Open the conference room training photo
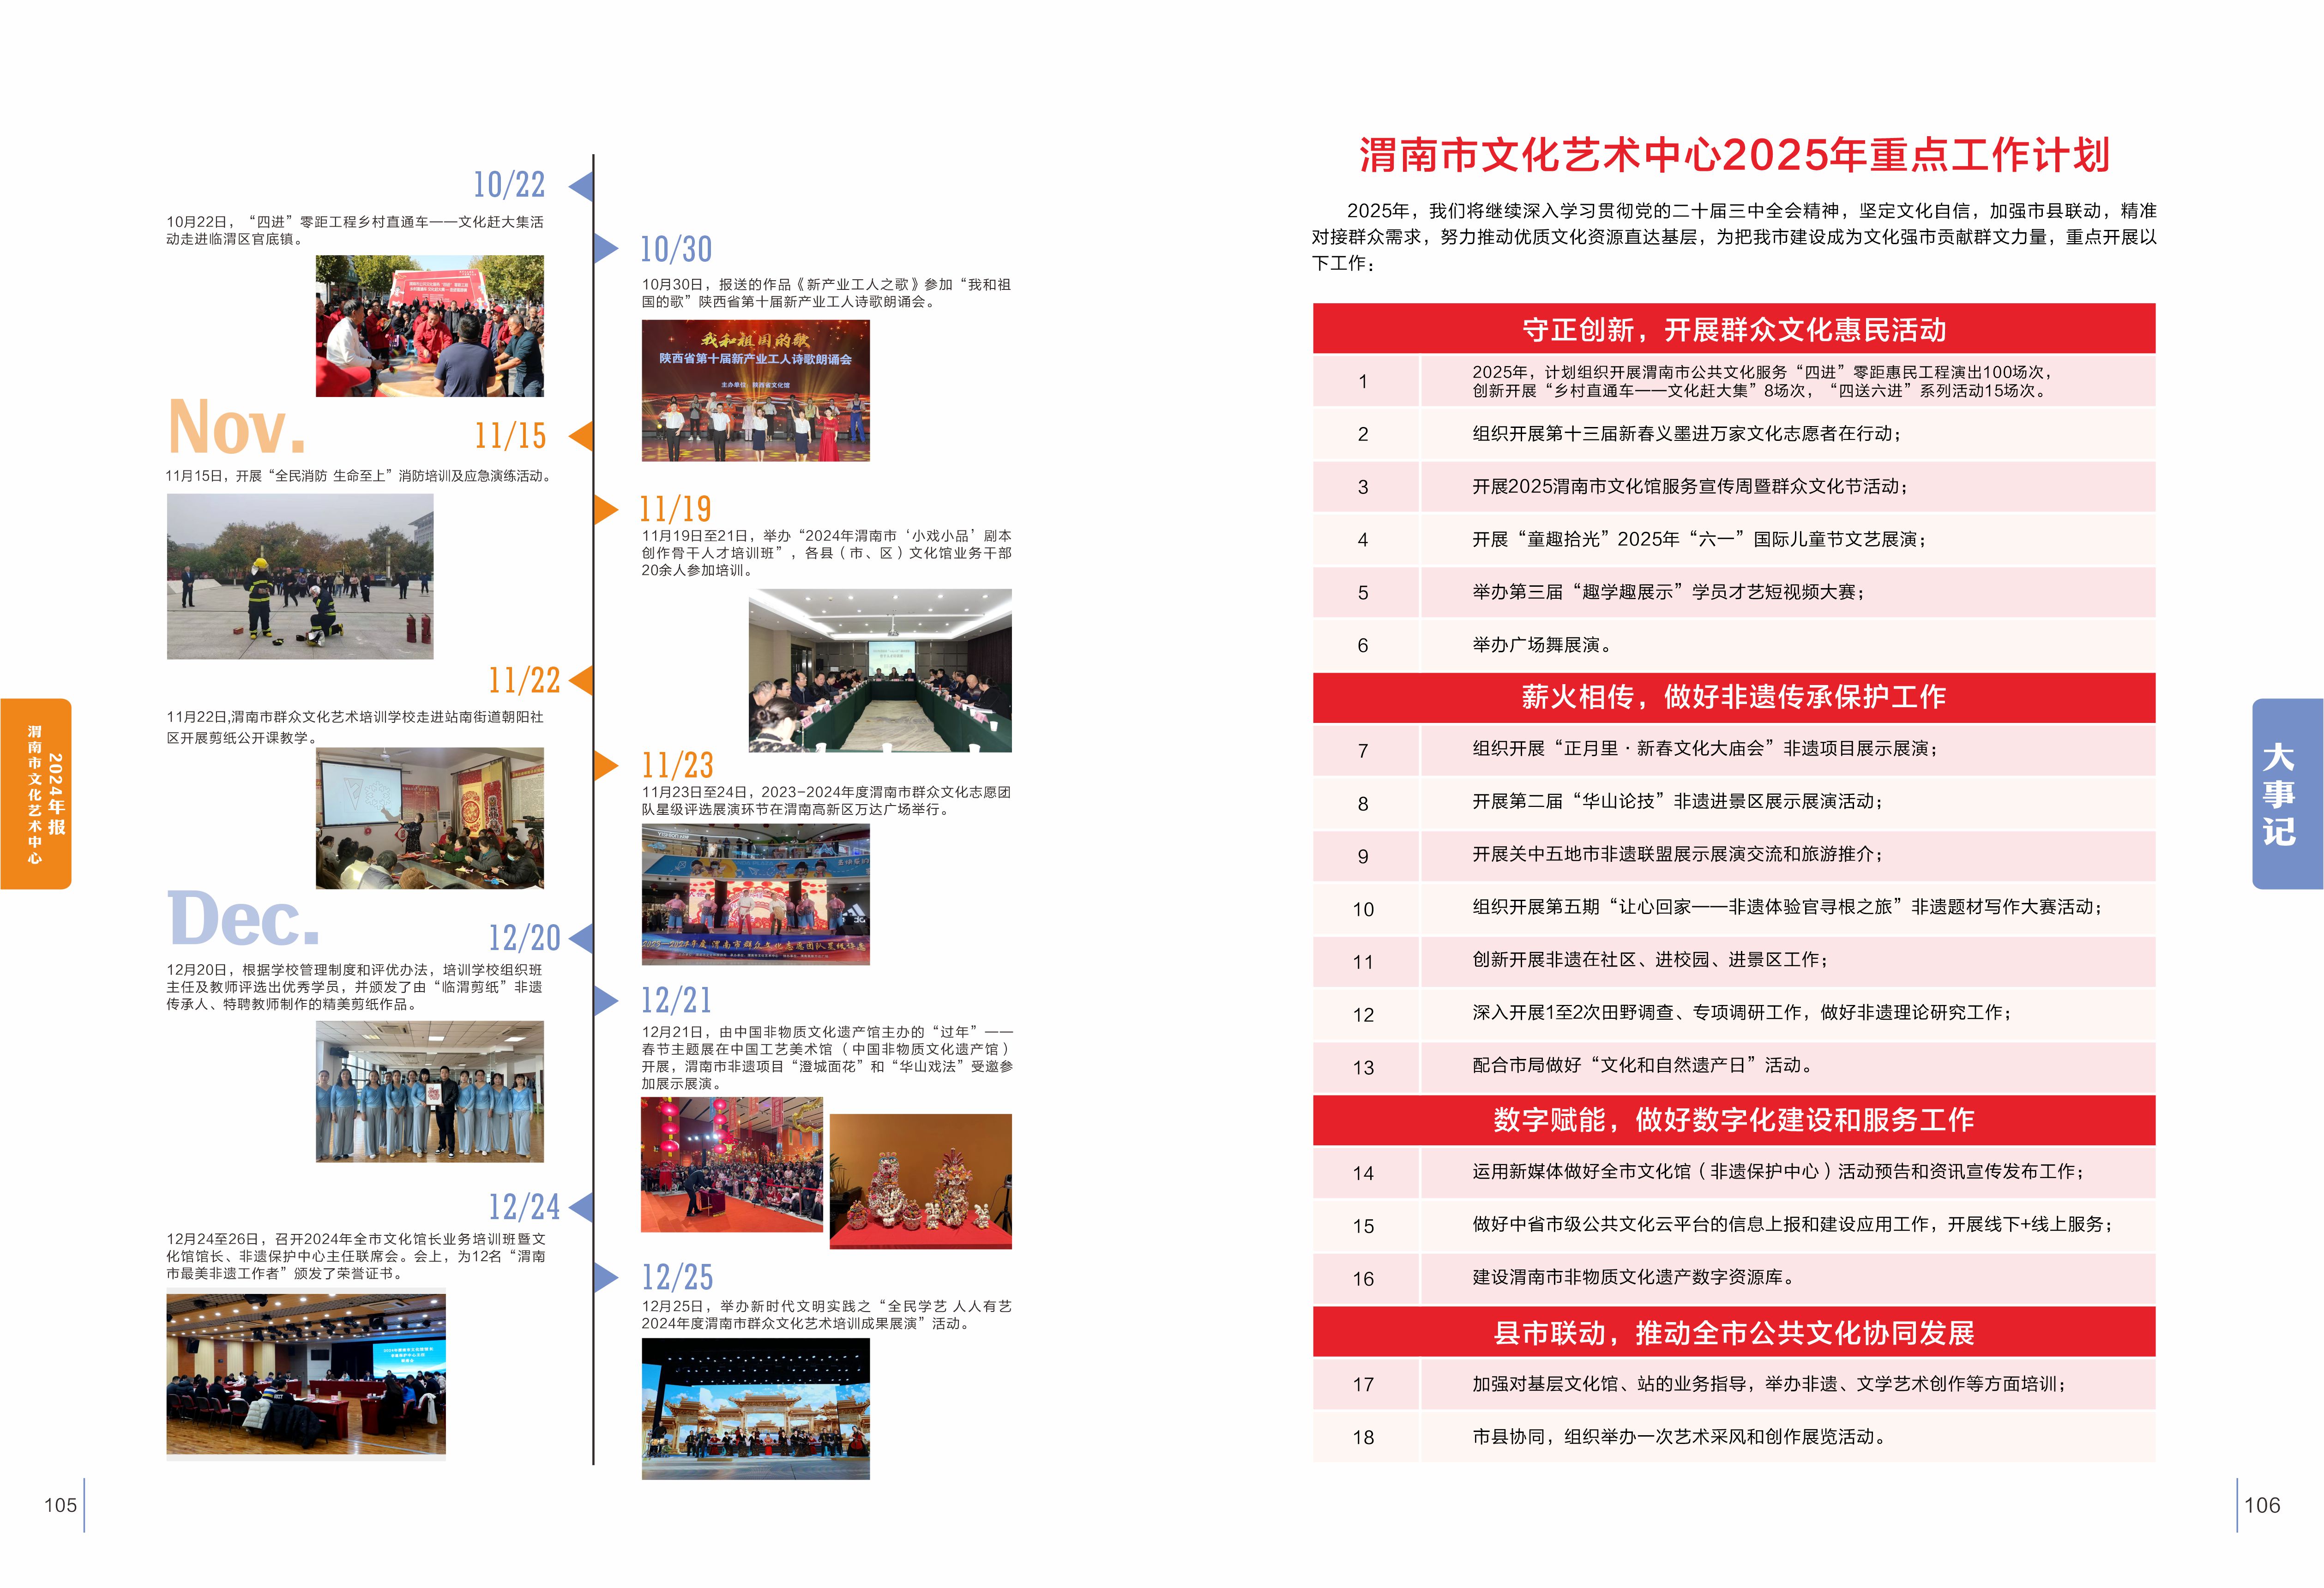This screenshot has height=1588, width=2324. pyautogui.click(x=880, y=670)
